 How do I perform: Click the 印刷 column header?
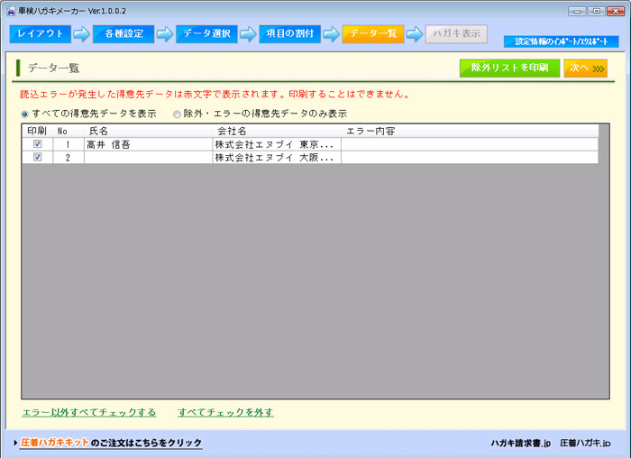(38, 131)
